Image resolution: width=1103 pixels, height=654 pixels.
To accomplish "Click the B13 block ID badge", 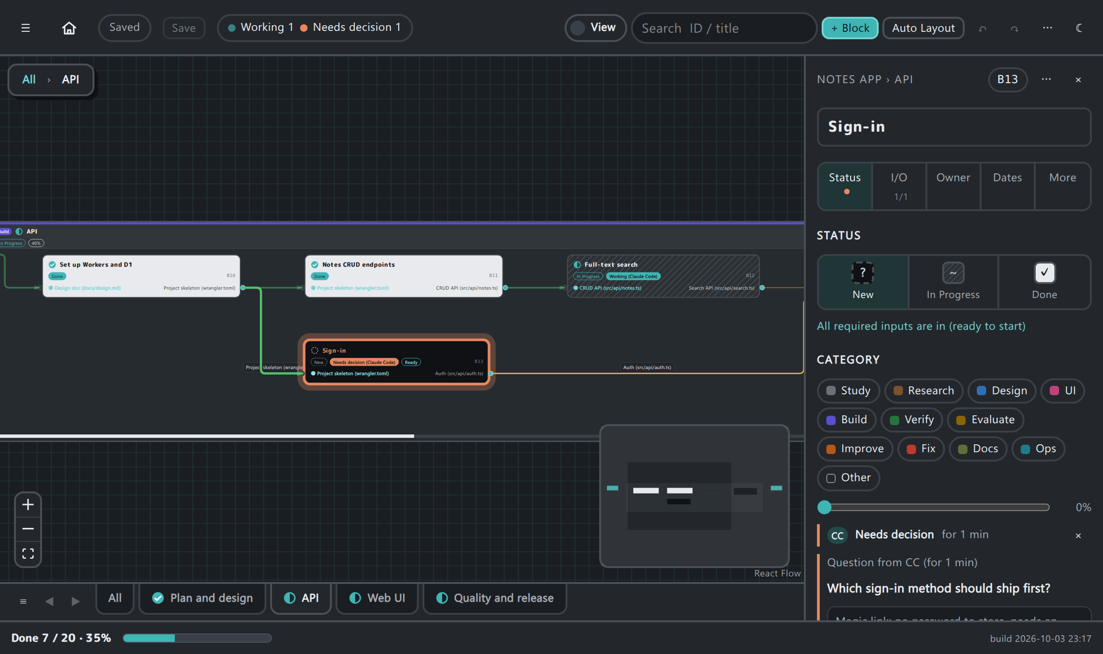I will click(1008, 80).
